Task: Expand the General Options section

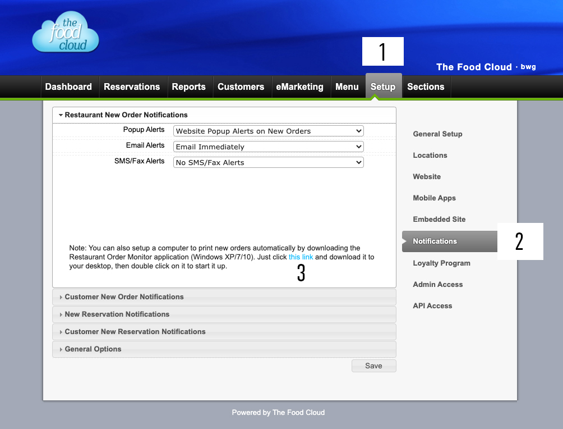Action: pos(224,349)
